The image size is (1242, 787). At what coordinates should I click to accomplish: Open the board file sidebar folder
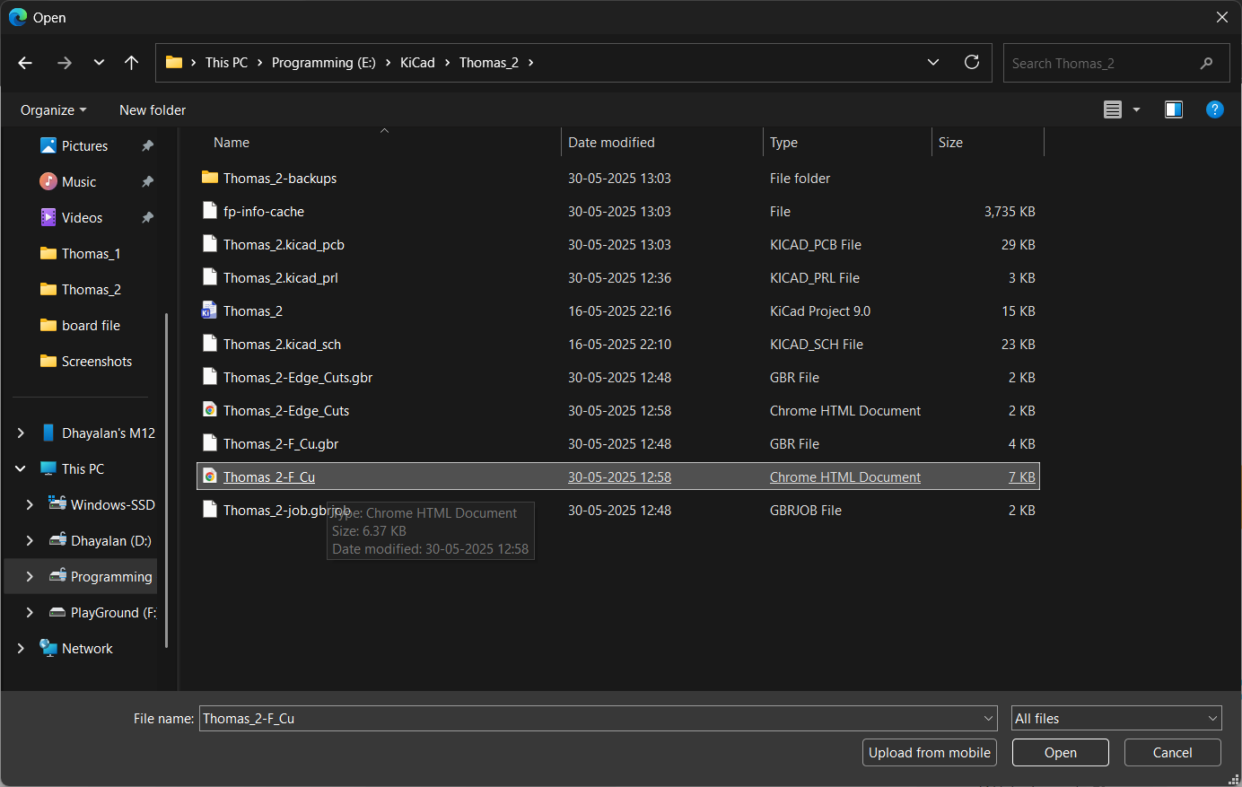91,325
